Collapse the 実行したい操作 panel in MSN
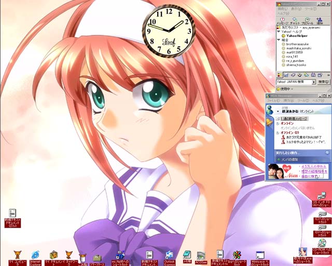The image size is (332, 266). tap(327, 153)
